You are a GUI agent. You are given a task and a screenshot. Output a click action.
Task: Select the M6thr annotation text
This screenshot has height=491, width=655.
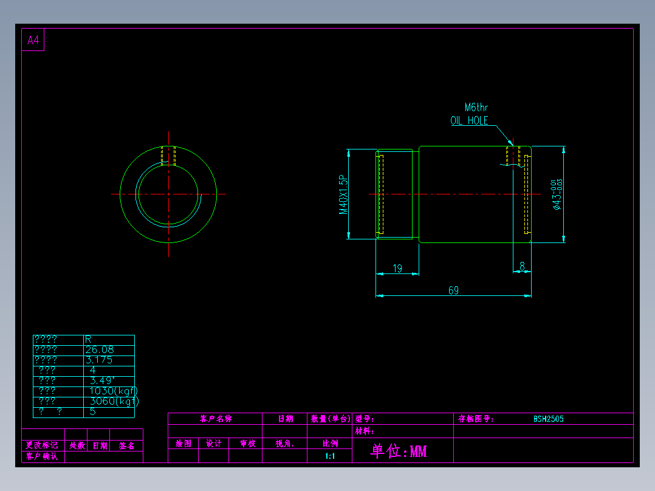tap(476, 108)
